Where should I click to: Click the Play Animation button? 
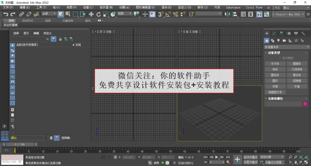(x=217, y=157)
